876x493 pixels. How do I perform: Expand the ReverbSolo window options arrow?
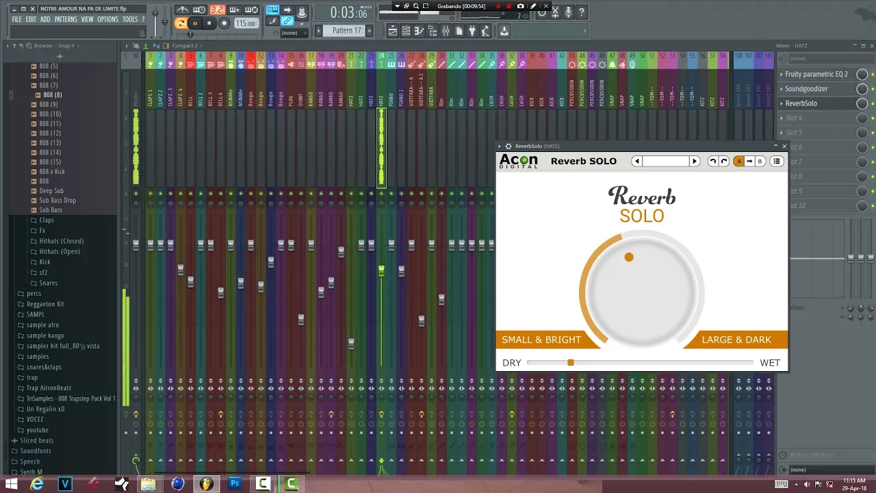[x=500, y=146]
